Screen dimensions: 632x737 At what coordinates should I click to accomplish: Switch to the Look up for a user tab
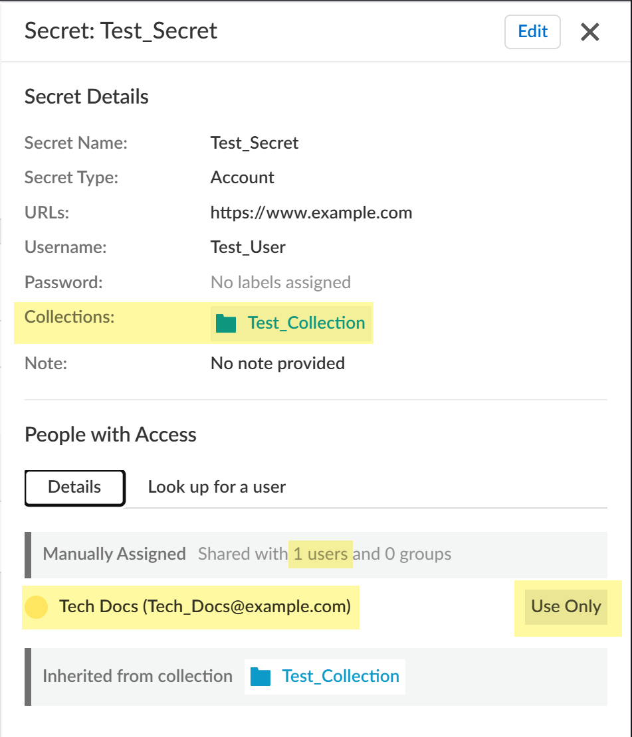(x=217, y=487)
